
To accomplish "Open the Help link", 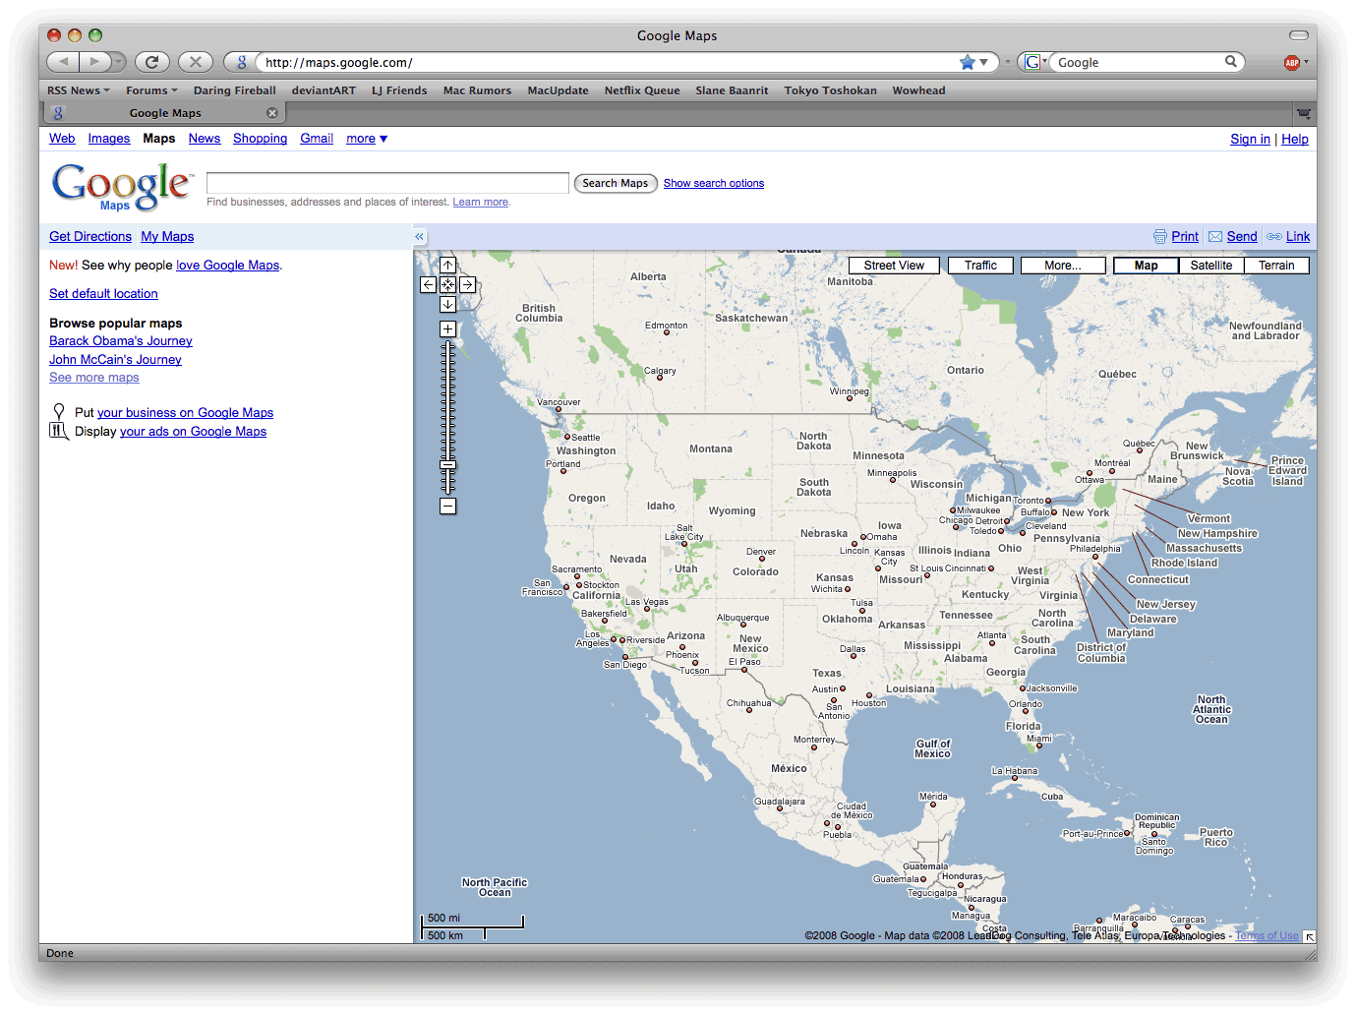I will [x=1295, y=140].
